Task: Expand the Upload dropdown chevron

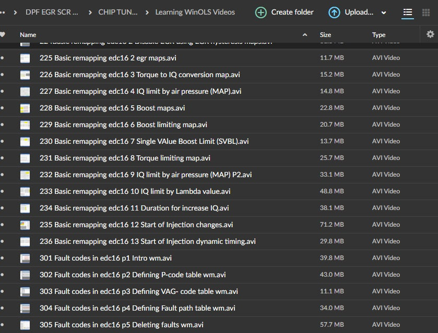Action: click(x=384, y=13)
